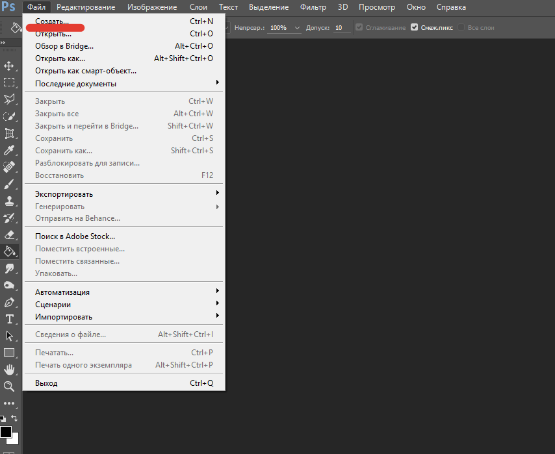Expand Сценарии submenu
This screenshot has height=454, width=555.
pos(123,305)
